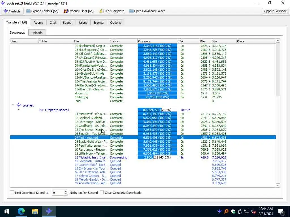Open the Search tab

click(x=67, y=23)
